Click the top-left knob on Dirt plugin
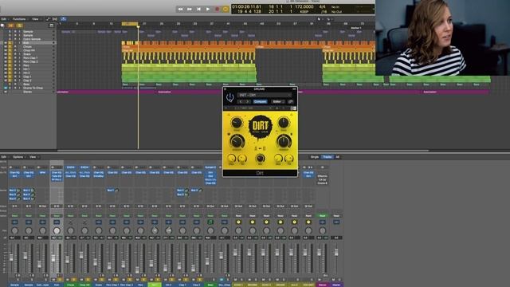 (x=237, y=123)
